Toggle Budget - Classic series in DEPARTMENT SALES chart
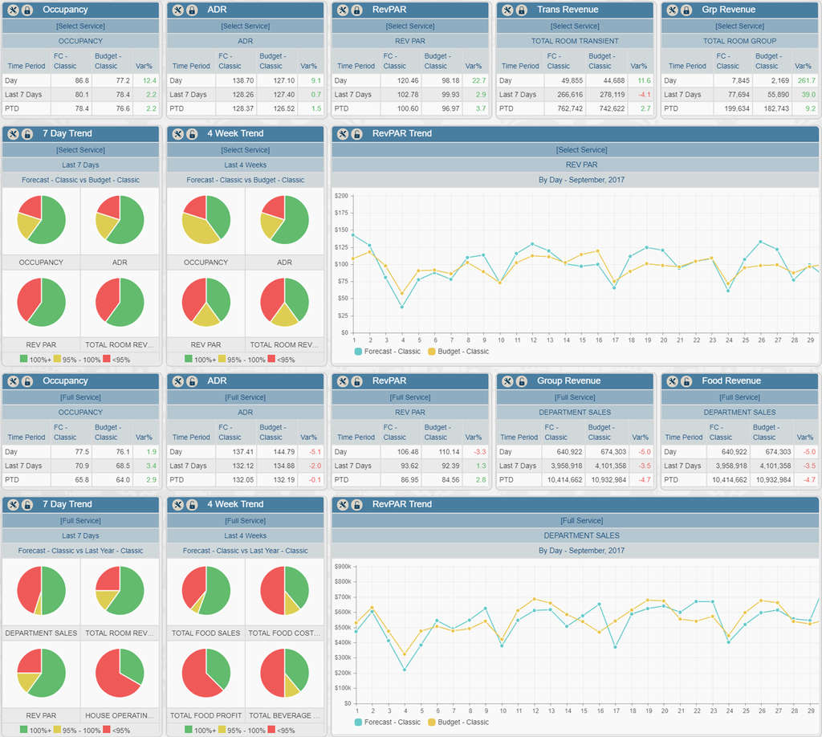The height and width of the screenshot is (737, 822). pos(458,723)
